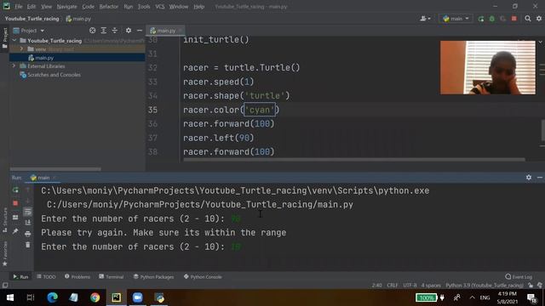545x306 pixels.
Task: Toggle the Project side tab
Action: coord(4,38)
